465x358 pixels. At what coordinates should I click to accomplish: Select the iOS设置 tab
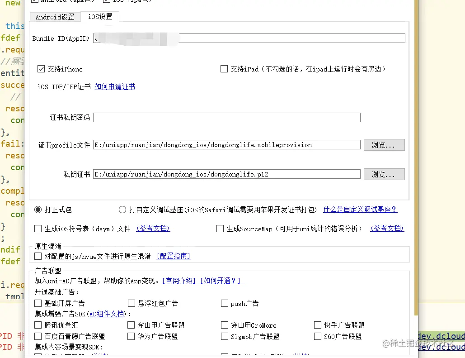(100, 17)
